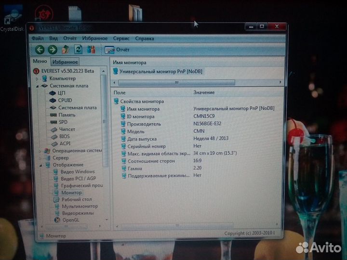Switch to the Избранное tab in sidebar
This screenshot has width=347, height=260.
pyautogui.click(x=65, y=62)
